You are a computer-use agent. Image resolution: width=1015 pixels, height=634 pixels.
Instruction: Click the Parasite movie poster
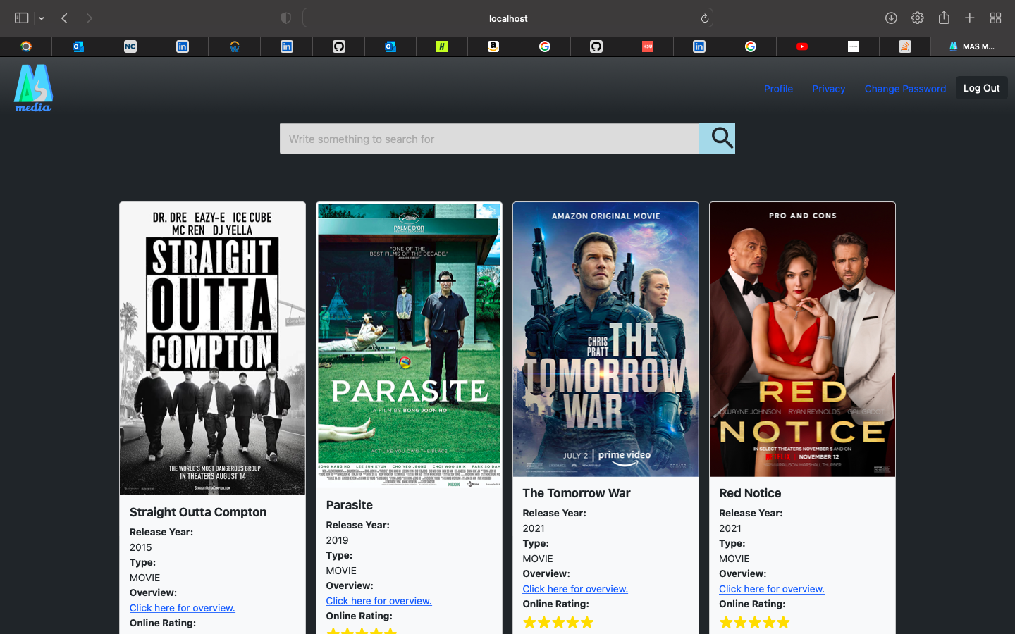pos(409,345)
